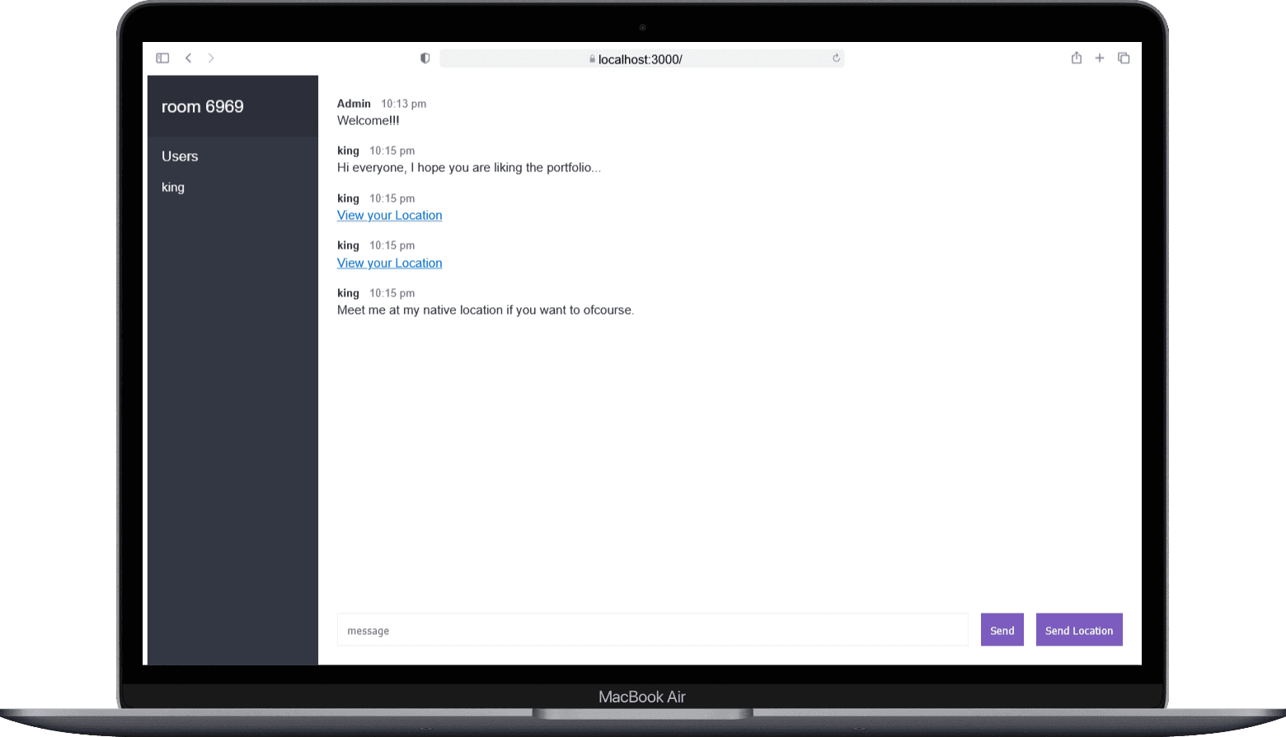Select the user king in the sidebar
1286x737 pixels.
coord(173,187)
